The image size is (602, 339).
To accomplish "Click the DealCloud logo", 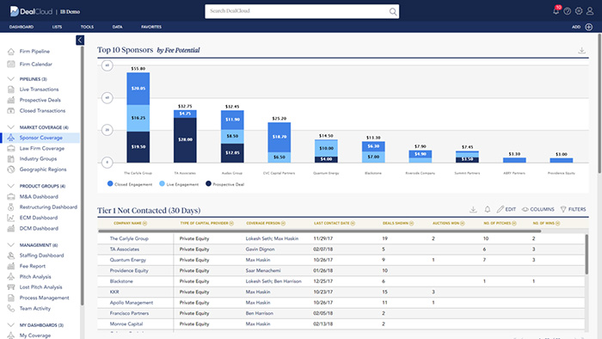I will [x=31, y=11].
